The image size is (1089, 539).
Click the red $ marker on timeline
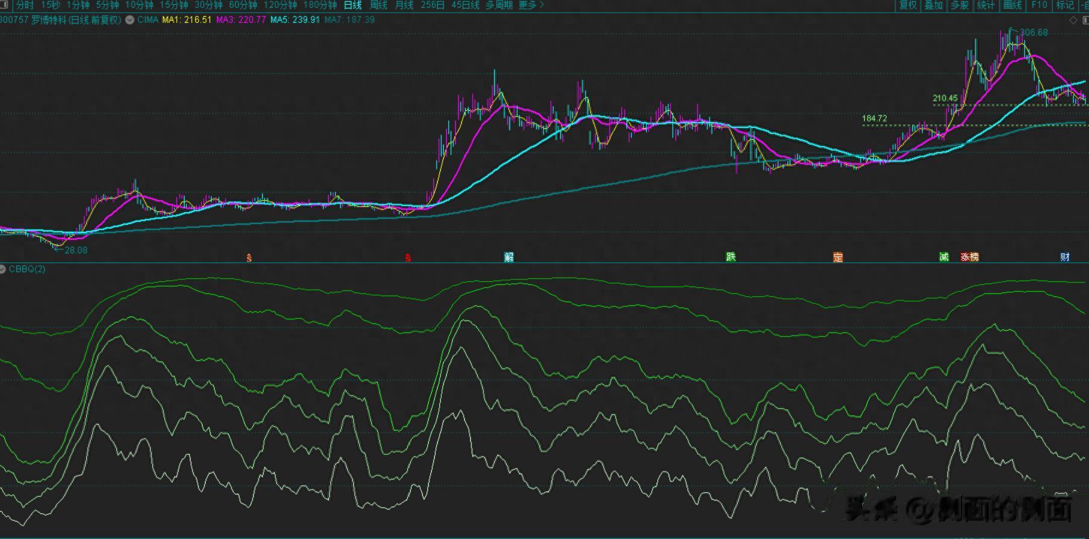click(408, 258)
